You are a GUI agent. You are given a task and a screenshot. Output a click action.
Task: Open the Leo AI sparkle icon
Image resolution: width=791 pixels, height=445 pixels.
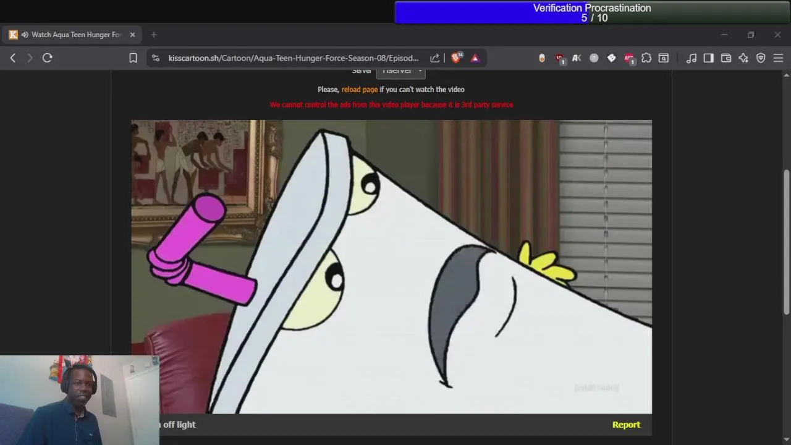[743, 58]
